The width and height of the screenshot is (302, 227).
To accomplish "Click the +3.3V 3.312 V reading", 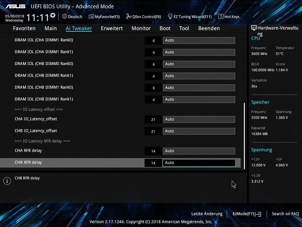I will point(257,181).
